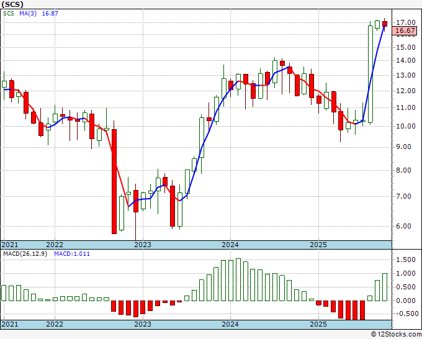The width and height of the screenshot is (422, 339).
Task: Click the -0.500 MACD axis label
Action: pos(407,314)
